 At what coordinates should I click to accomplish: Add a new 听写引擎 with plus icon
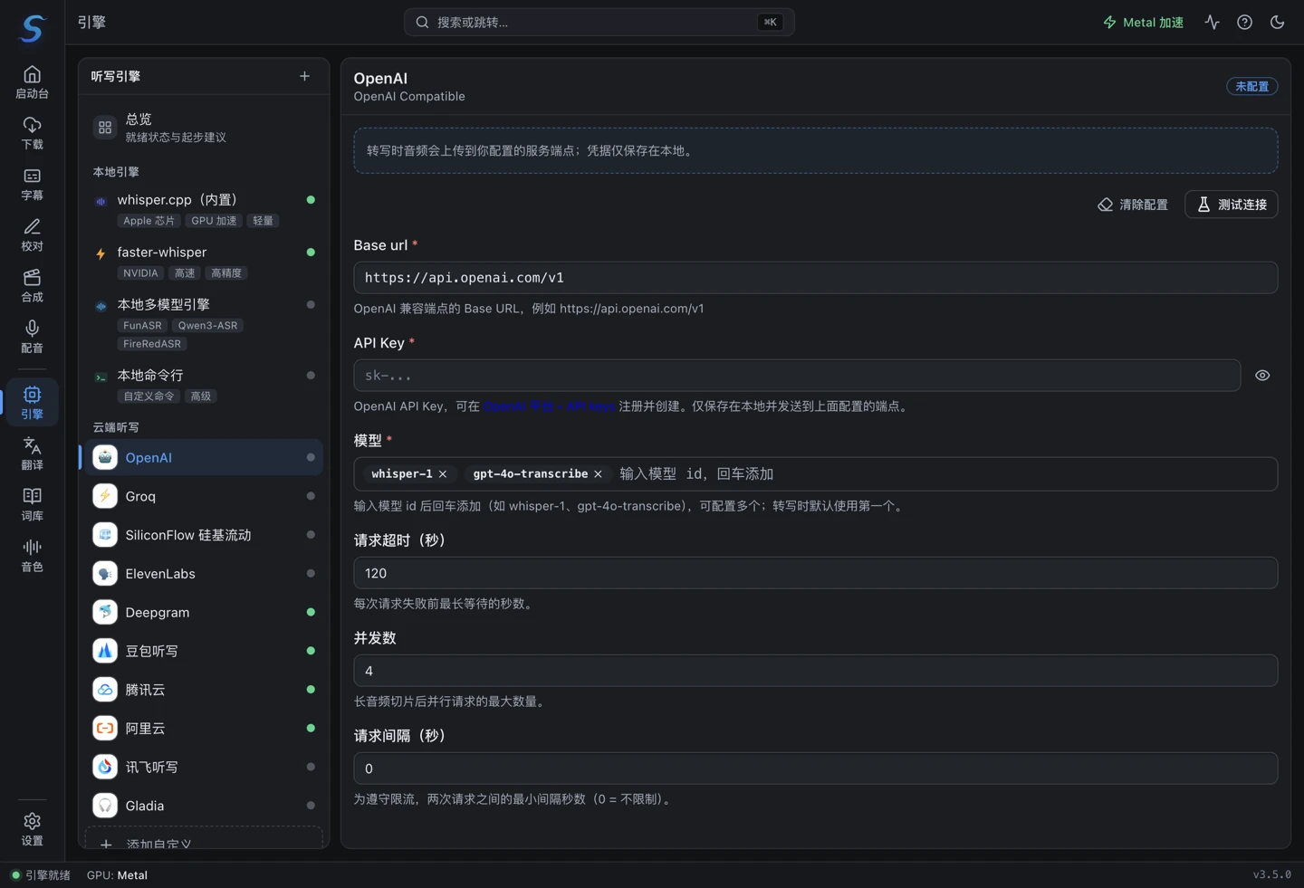click(304, 76)
